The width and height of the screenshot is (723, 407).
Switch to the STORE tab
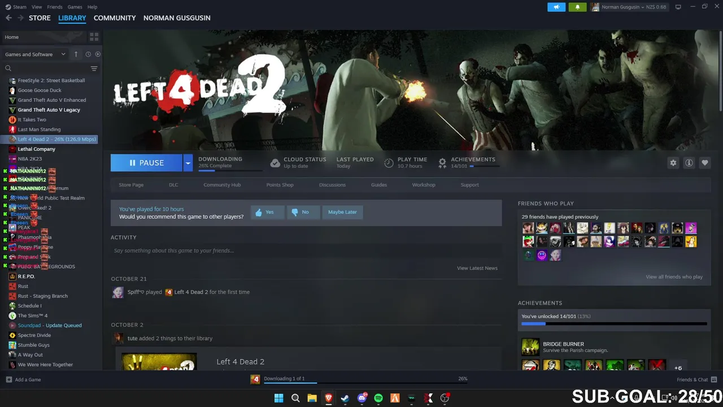point(40,18)
